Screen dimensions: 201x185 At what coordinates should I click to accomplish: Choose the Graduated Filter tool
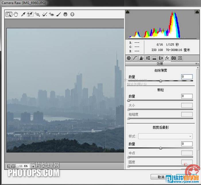pos(65,14)
